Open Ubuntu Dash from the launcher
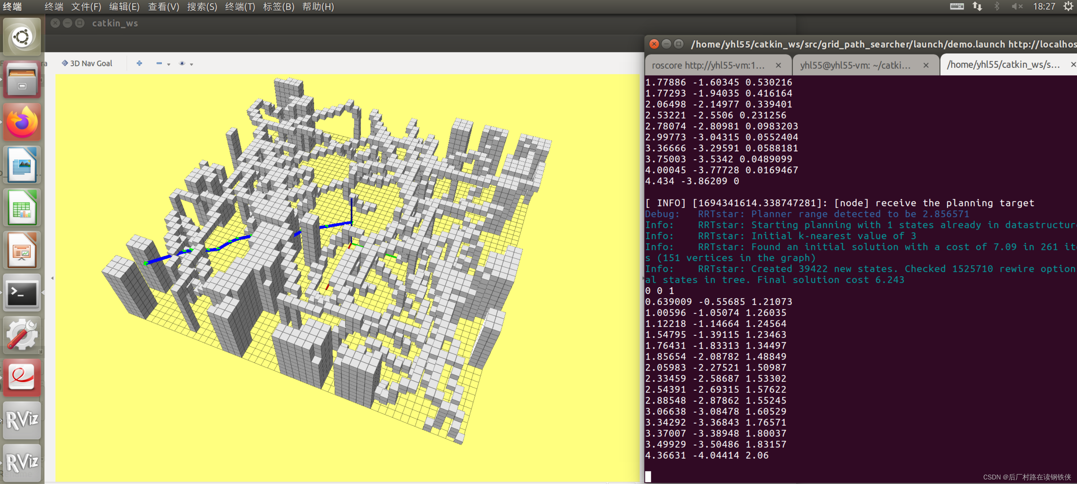 click(x=22, y=37)
